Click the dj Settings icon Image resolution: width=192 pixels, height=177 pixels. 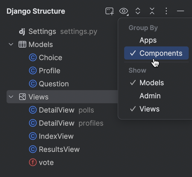tap(22, 31)
